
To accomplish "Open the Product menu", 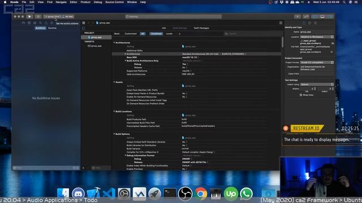I will click(85, 2).
